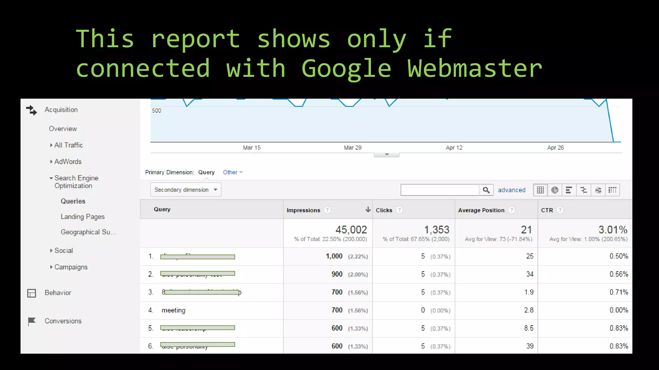Image resolution: width=659 pixels, height=370 pixels.
Task: Open help for Clicks metric
Action: click(399, 210)
